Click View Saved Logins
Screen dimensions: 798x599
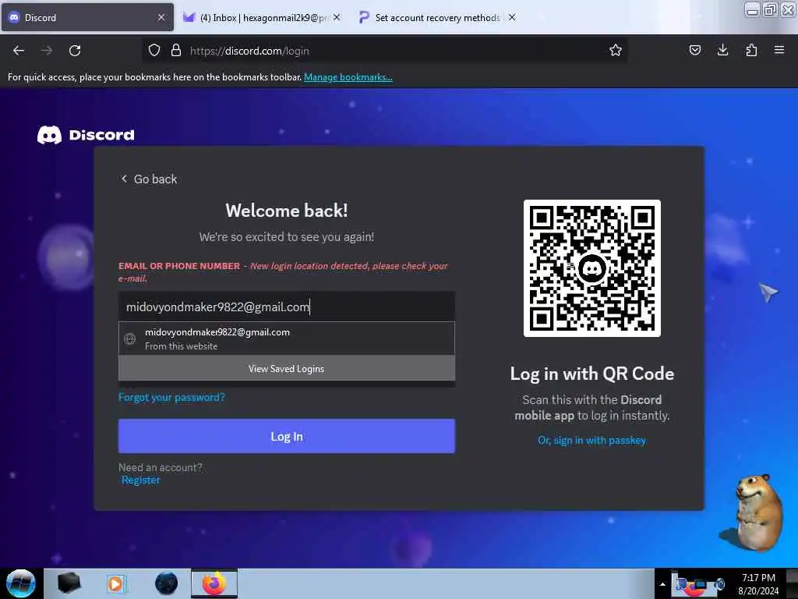(x=287, y=368)
